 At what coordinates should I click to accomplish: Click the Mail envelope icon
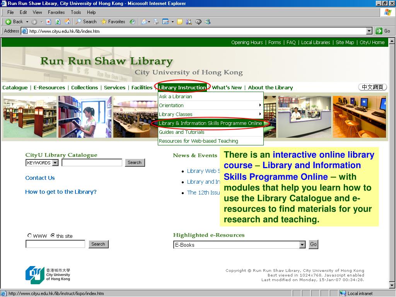tap(144, 22)
